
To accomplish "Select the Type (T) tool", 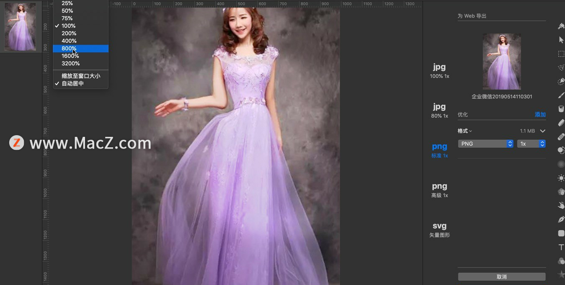I will [x=561, y=247].
